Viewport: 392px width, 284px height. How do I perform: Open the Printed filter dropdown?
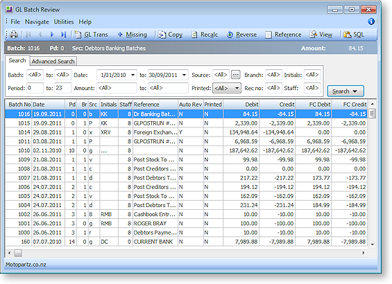coord(237,88)
